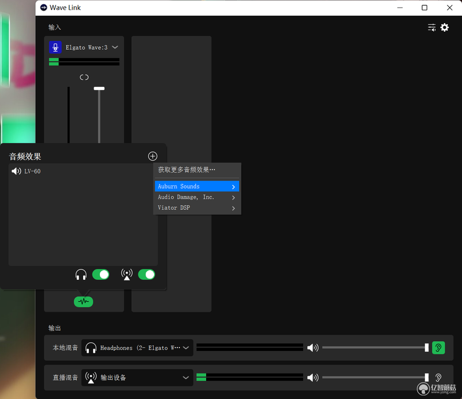462x399 pixels.
Task: Click the 输入 section label
Action: click(54, 27)
